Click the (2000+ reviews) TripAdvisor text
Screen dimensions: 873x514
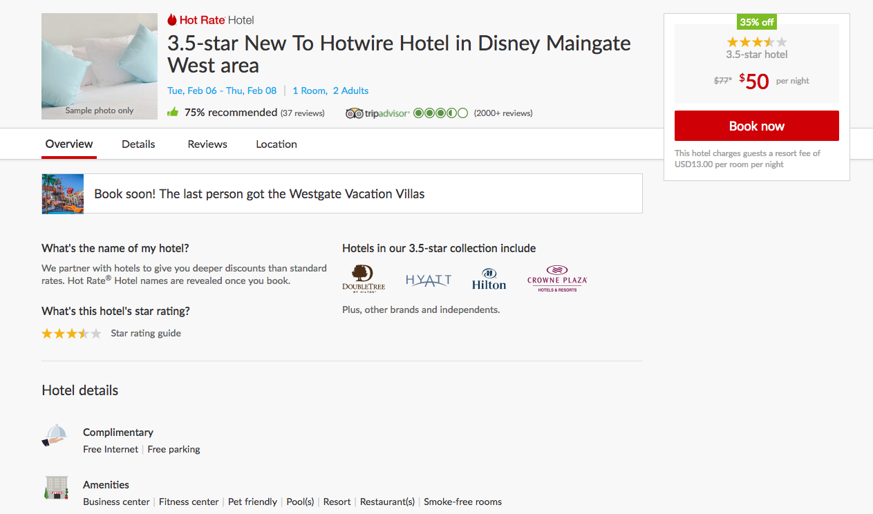[503, 113]
